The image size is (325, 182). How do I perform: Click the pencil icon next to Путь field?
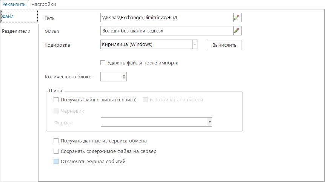(x=236, y=17)
